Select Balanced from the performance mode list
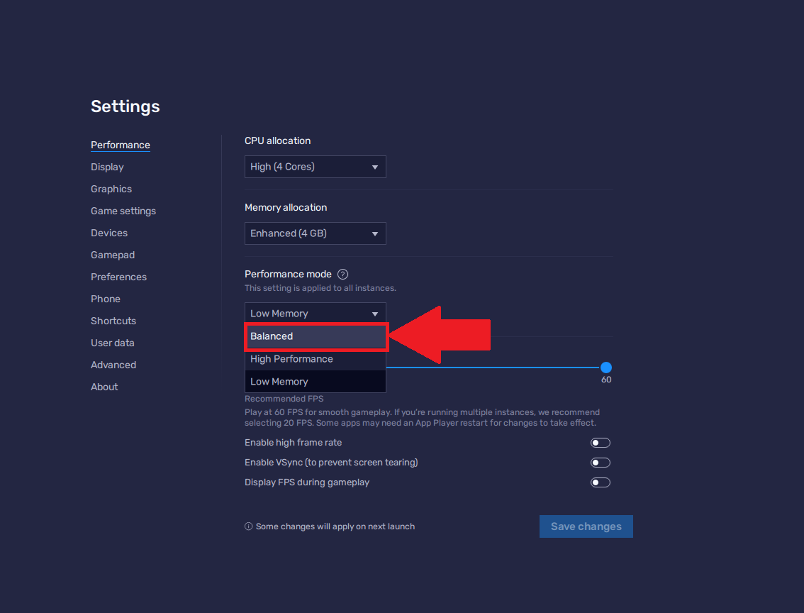This screenshot has width=804, height=613. tap(315, 336)
